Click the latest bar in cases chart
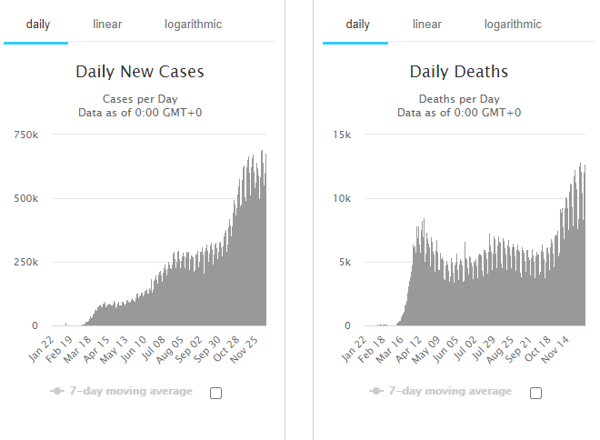 click(x=265, y=239)
